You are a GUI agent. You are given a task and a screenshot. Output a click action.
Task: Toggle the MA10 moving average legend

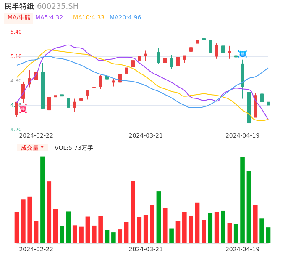[89, 17]
